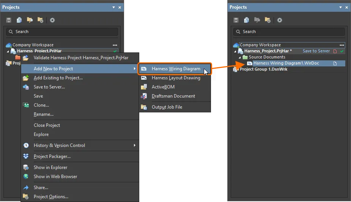Click Open Project folder icon in right Projects panel

(x=257, y=20)
